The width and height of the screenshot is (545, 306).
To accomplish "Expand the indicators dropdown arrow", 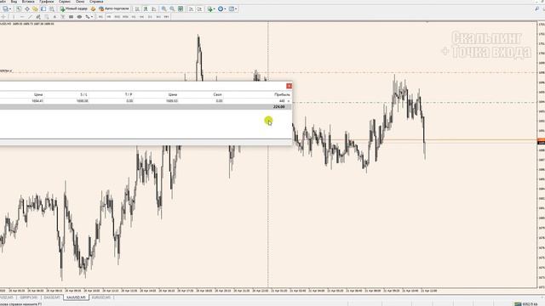I will tap(214, 9).
